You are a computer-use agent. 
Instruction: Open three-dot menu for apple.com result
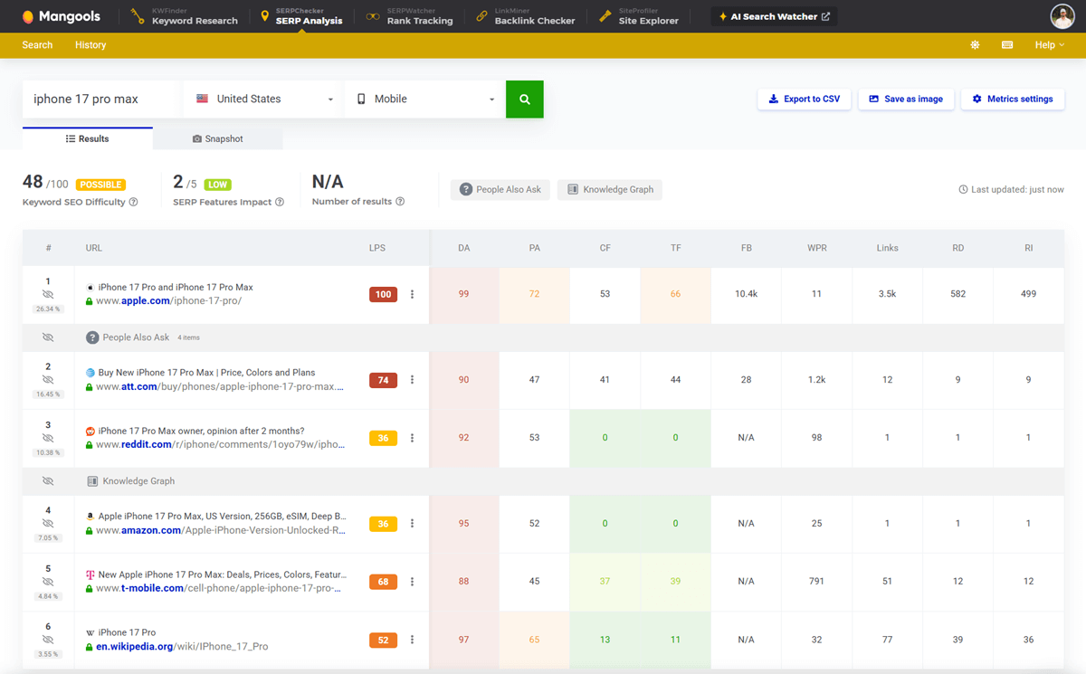click(412, 294)
